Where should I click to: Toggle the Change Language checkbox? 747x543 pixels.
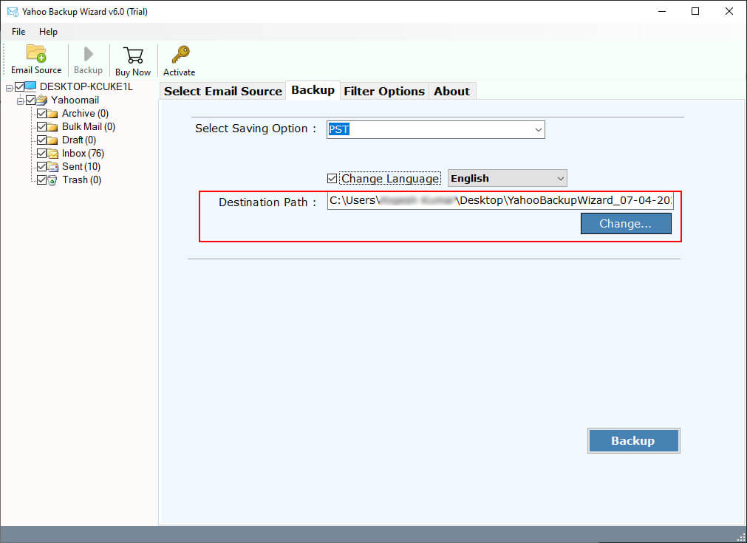click(x=332, y=179)
